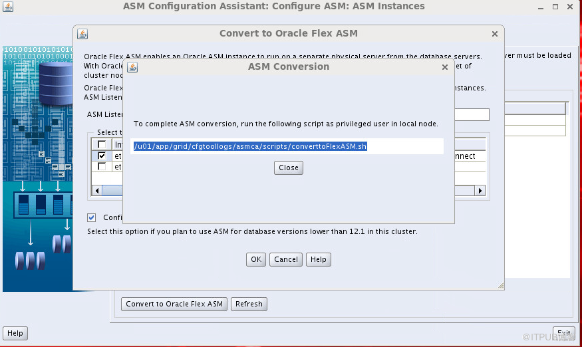The width and height of the screenshot is (582, 347).
Task: Close the Convert to Oracle Flex ASM dialog
Action: click(x=494, y=34)
